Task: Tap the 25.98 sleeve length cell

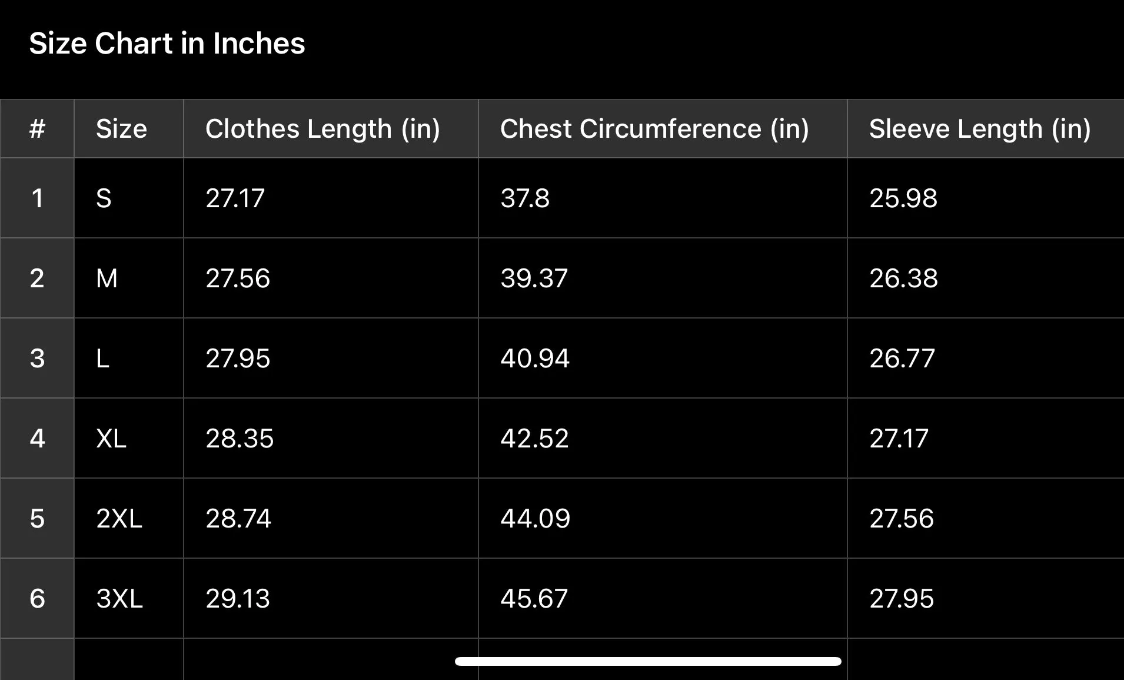Action: click(x=986, y=198)
